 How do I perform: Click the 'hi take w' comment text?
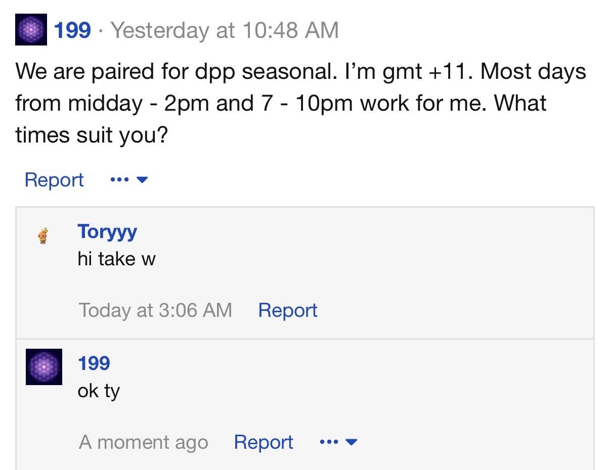116,259
